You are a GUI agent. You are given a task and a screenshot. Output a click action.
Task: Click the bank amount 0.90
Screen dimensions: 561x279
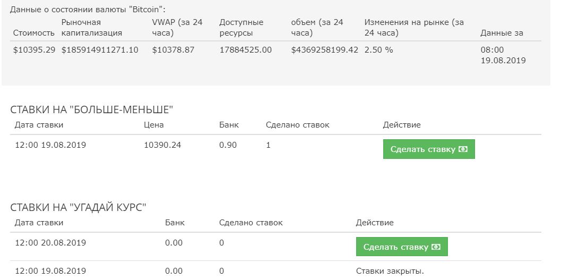coord(228,145)
